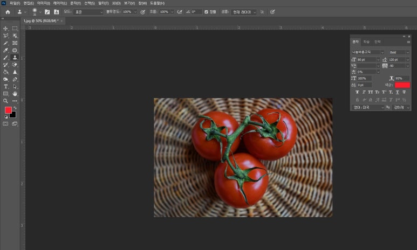Open the Edit Toolbar three-dots menu
417x250 pixels.
tap(15, 101)
